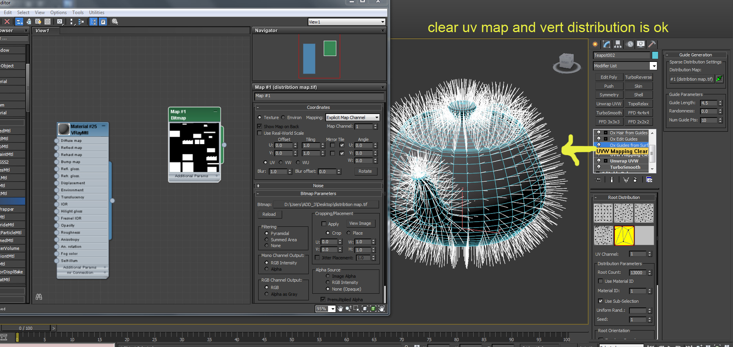Open the Utilities hammer panel icon

[652, 44]
